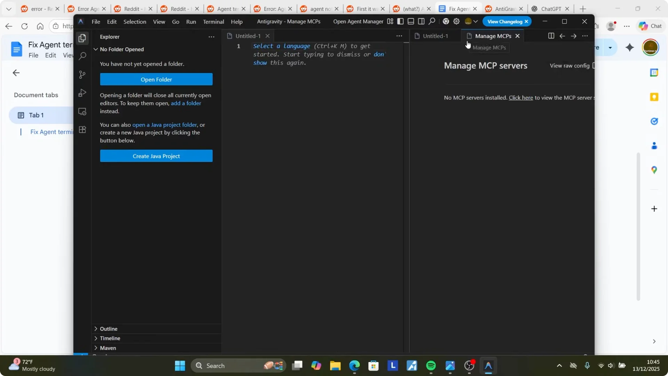Switch to the Untitled-1 tab in right group

(x=435, y=36)
